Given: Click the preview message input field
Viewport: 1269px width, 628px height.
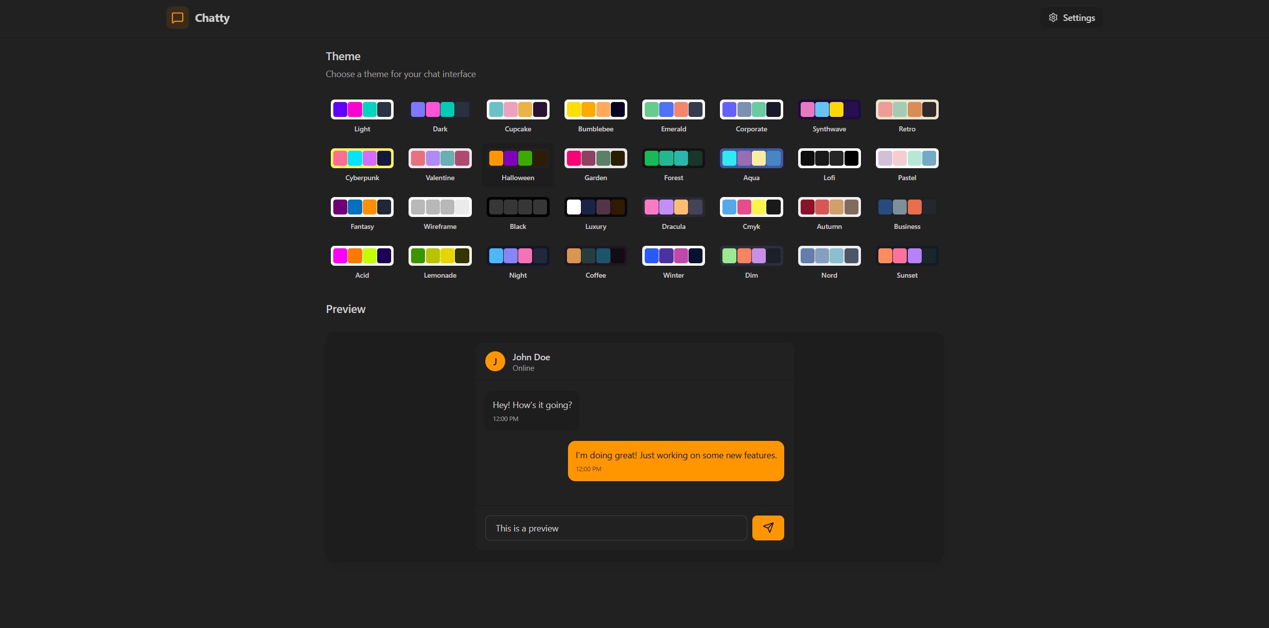Looking at the screenshot, I should pyautogui.click(x=615, y=528).
